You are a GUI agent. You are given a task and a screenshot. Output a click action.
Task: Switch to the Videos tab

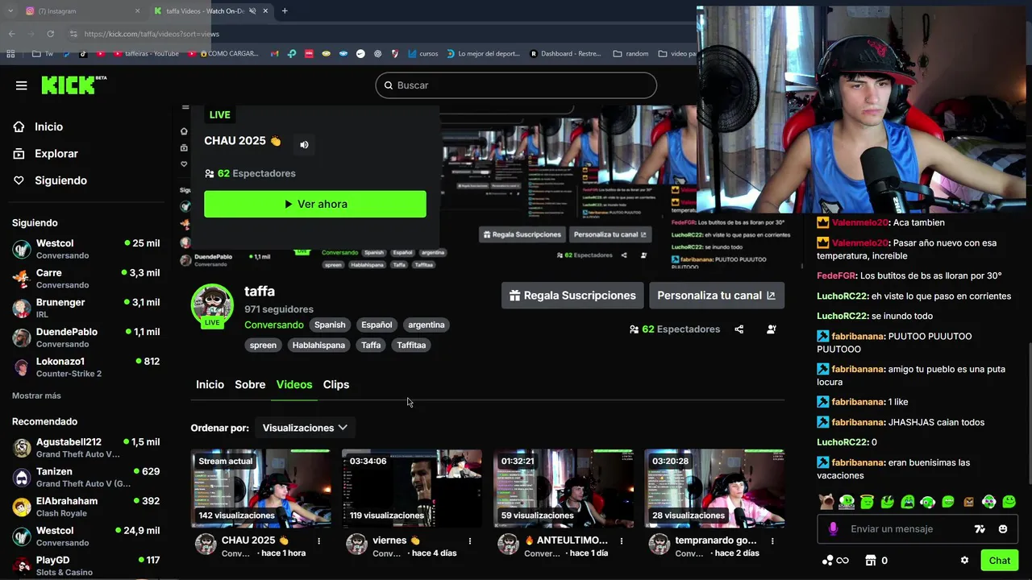294,384
